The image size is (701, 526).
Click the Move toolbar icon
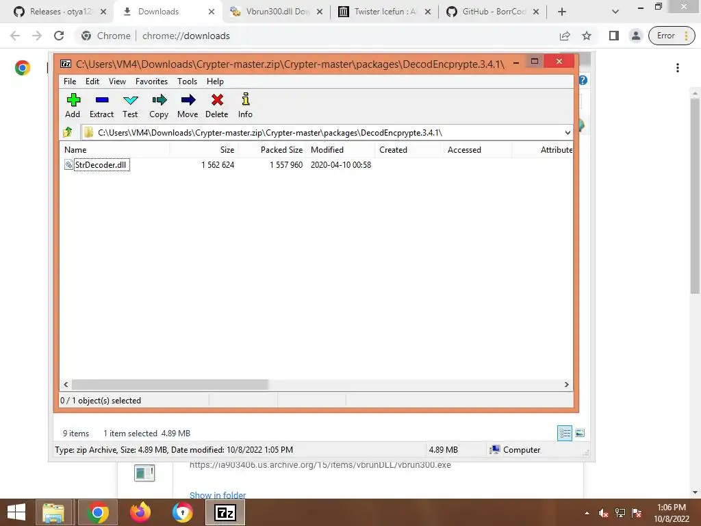188,105
